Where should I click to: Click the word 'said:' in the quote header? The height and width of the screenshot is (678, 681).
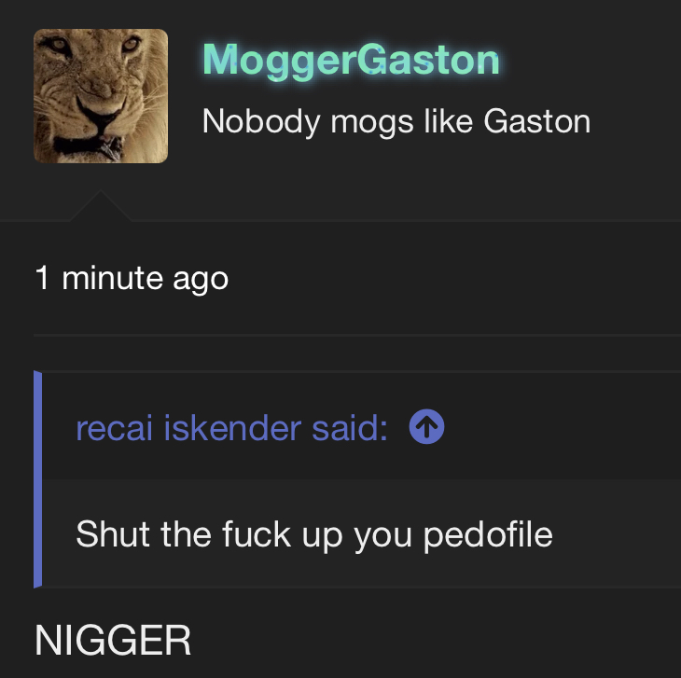[350, 428]
